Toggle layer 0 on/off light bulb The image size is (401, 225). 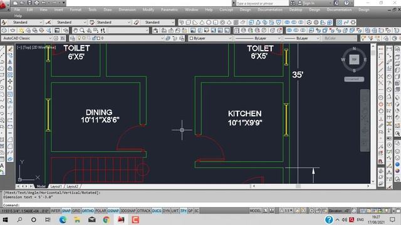point(80,38)
